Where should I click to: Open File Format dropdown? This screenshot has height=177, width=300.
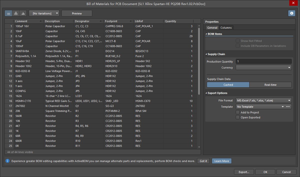click(x=264, y=100)
